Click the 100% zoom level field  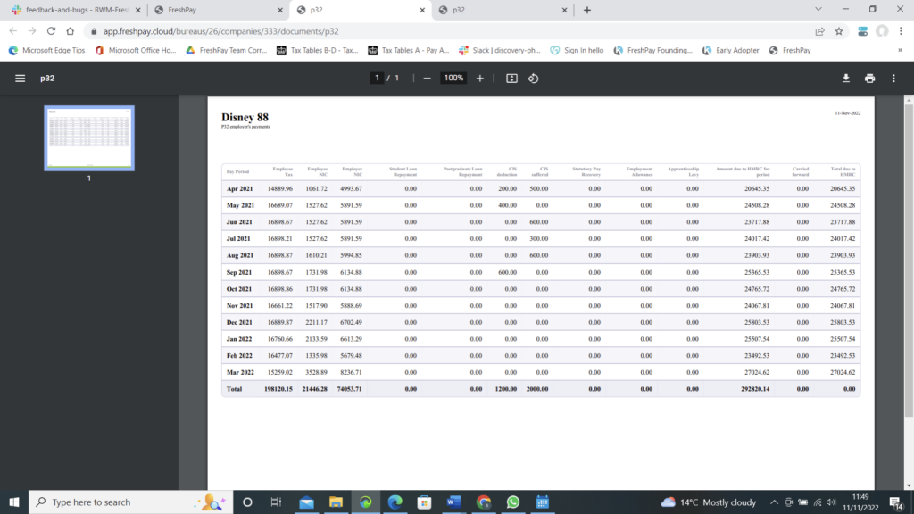pyautogui.click(x=453, y=79)
